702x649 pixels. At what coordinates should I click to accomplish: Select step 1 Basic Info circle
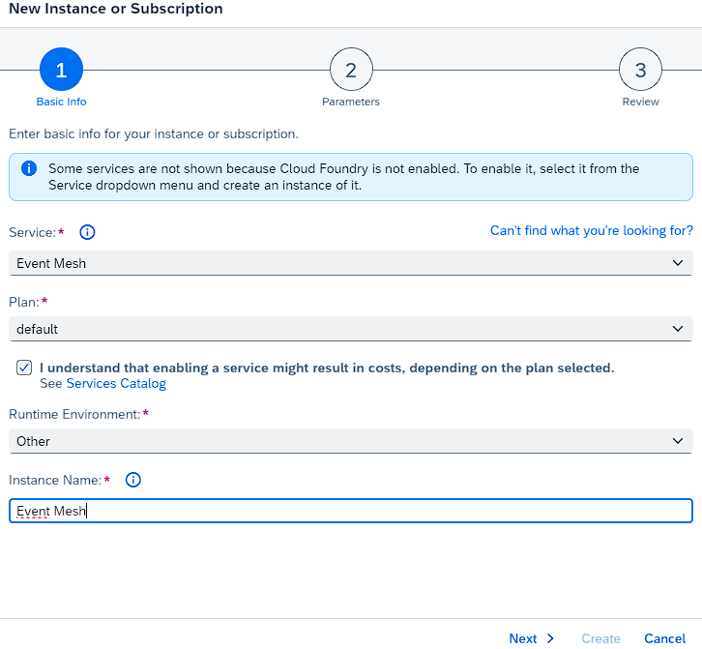point(61,70)
